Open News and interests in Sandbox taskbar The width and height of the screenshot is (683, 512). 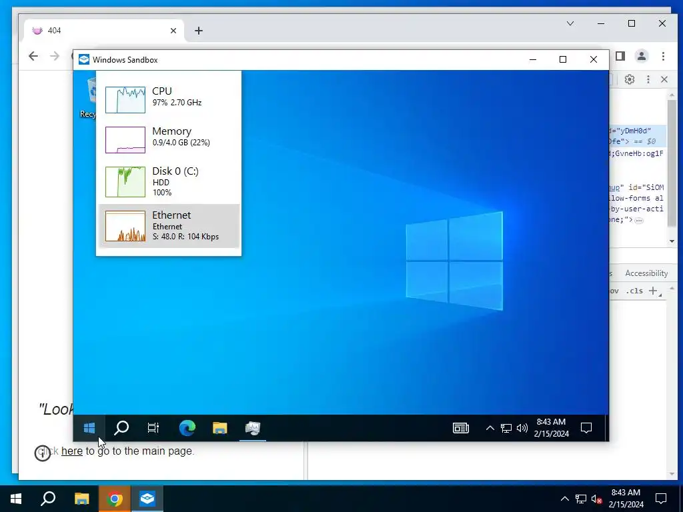coord(460,428)
